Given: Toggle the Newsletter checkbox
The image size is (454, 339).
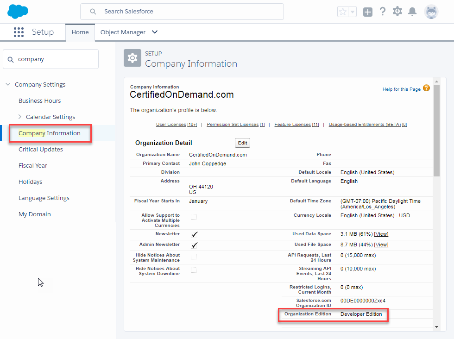Looking at the screenshot, I should click(x=194, y=234).
